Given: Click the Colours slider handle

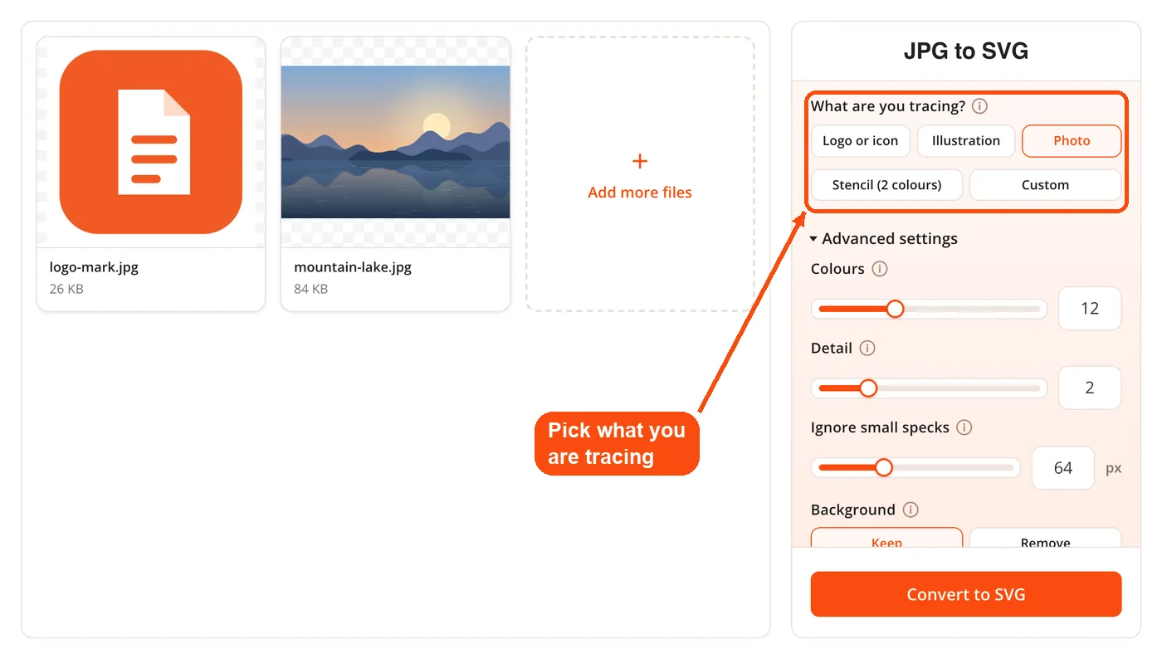Looking at the screenshot, I should coord(895,309).
